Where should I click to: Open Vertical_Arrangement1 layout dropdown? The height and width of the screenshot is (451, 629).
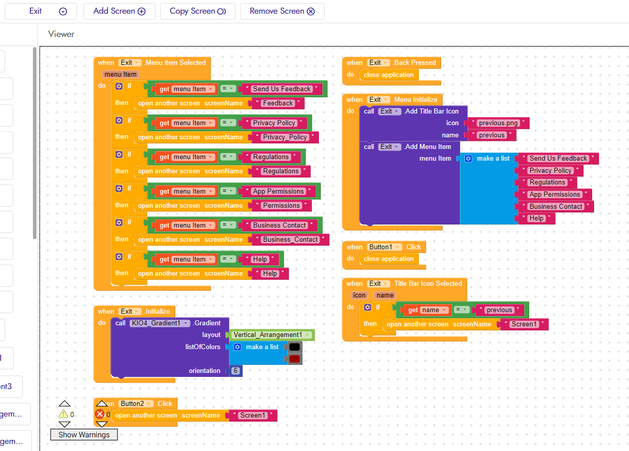[x=271, y=335]
